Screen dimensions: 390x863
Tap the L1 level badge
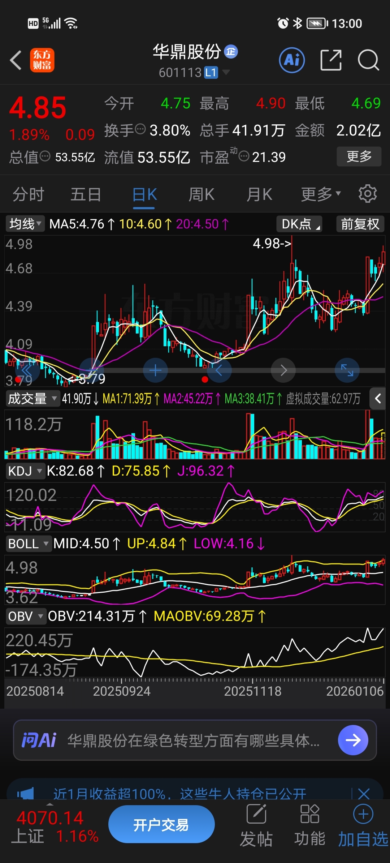click(x=211, y=73)
